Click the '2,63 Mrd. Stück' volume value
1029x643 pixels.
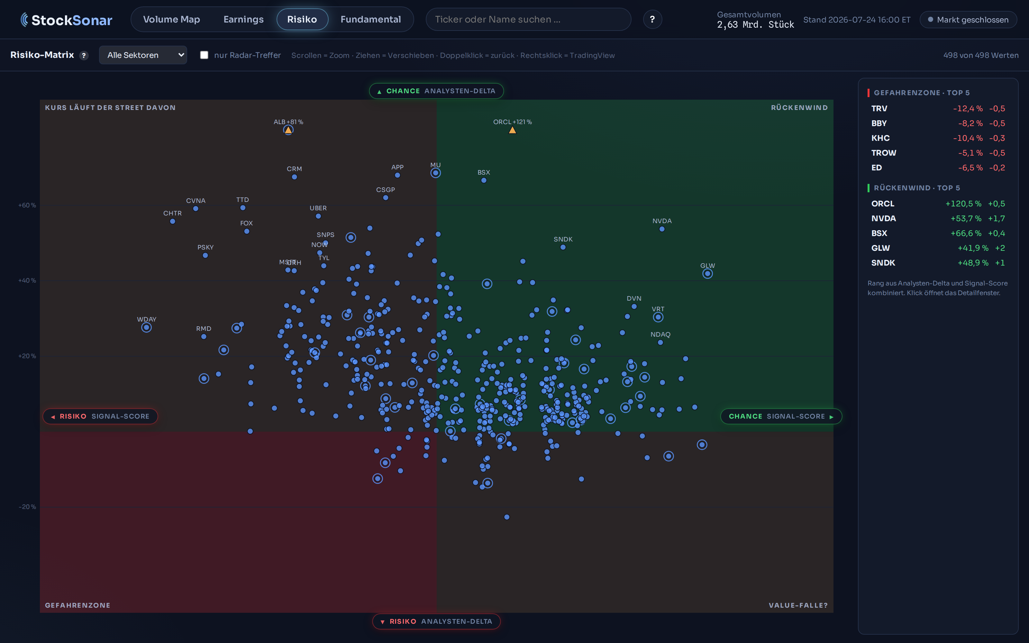(755, 25)
